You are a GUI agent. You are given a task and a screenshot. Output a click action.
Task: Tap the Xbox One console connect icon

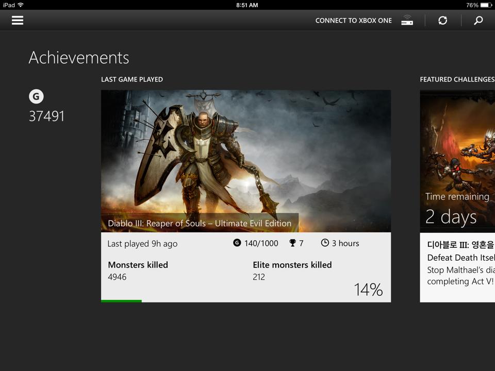click(x=407, y=20)
